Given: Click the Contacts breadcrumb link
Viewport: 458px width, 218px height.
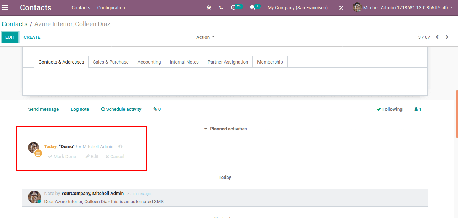Looking at the screenshot, I should click(15, 24).
